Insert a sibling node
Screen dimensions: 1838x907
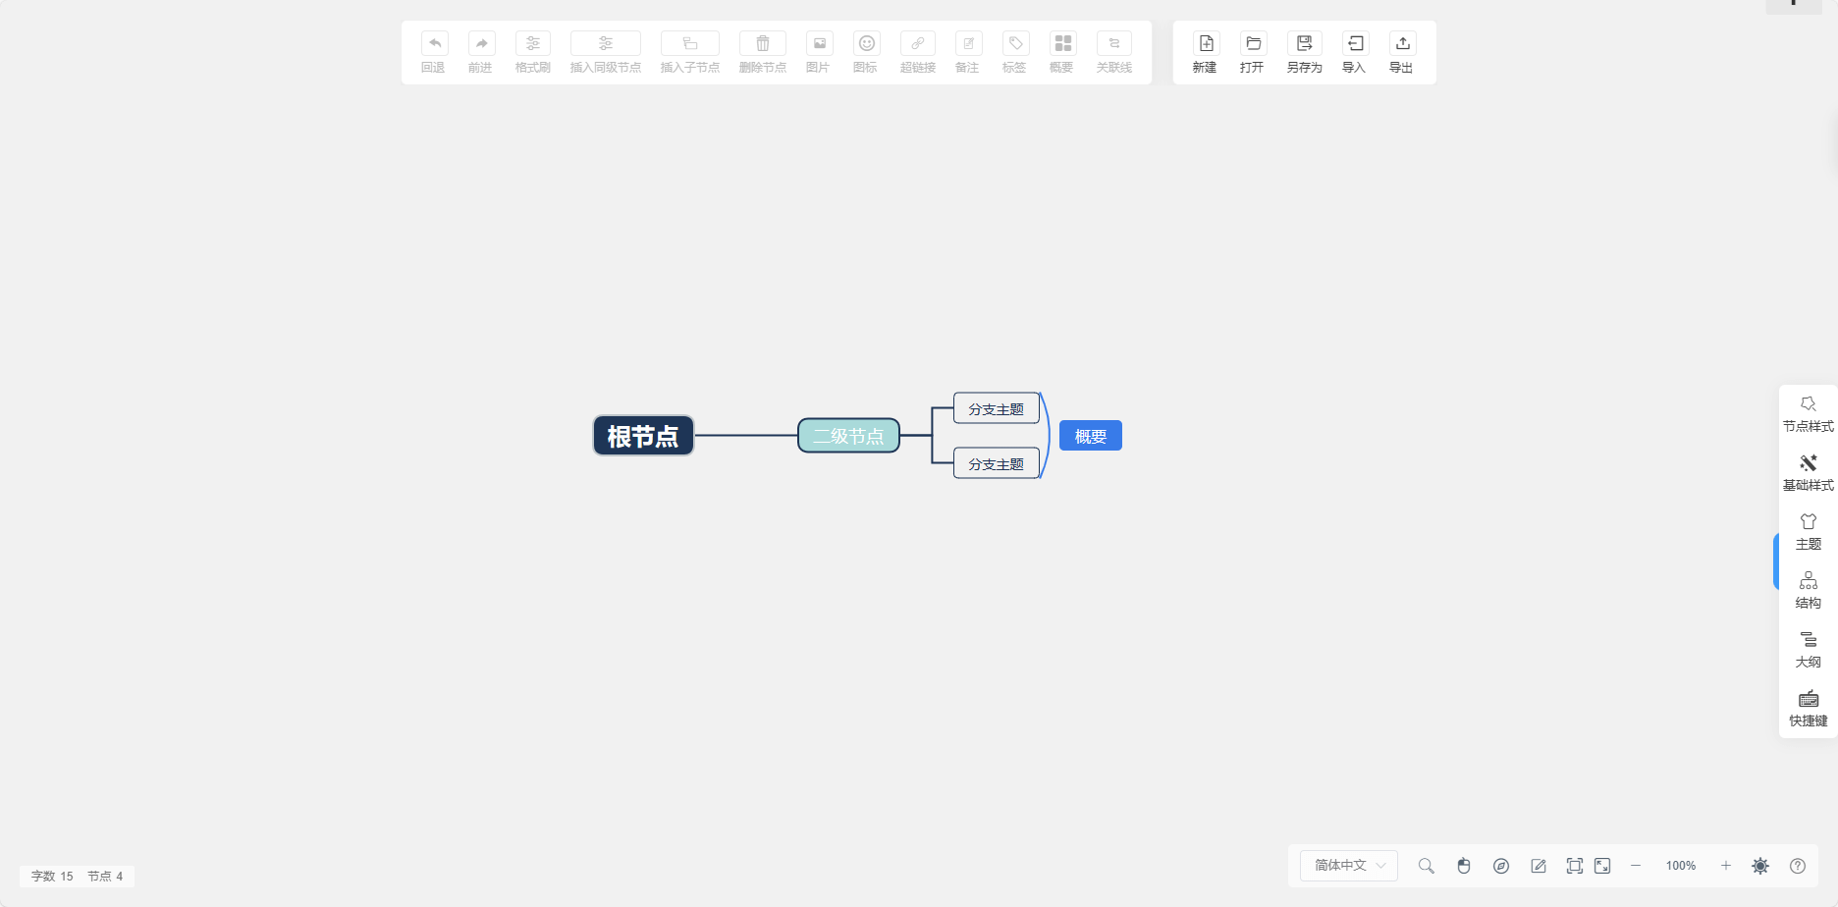point(605,51)
